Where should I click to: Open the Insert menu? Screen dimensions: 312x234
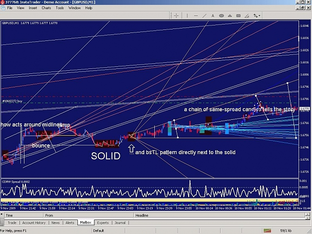pyautogui.click(x=33, y=8)
